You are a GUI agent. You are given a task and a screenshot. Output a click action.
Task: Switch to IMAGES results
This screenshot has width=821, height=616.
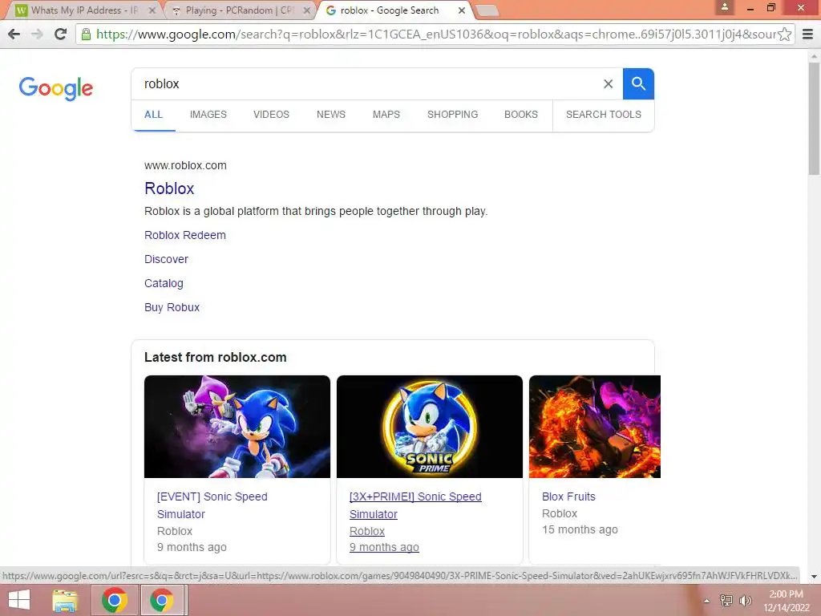(208, 115)
